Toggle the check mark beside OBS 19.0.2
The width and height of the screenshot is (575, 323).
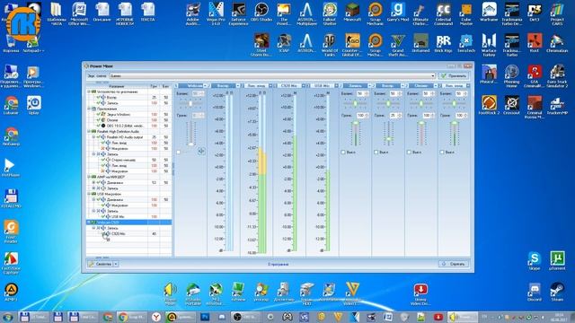[98, 126]
